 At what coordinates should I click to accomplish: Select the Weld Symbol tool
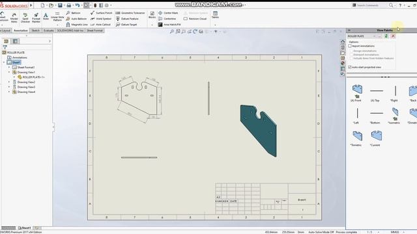101,19
